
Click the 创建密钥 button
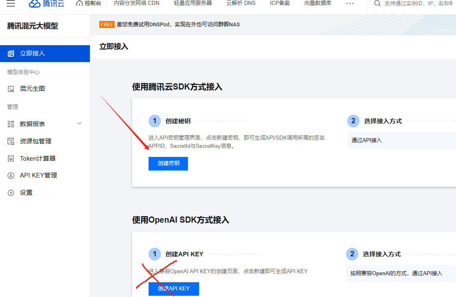(x=168, y=163)
